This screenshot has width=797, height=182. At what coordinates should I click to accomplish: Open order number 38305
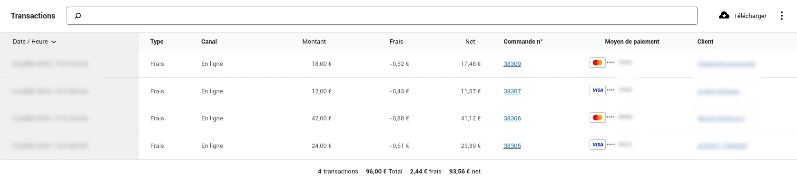click(512, 146)
